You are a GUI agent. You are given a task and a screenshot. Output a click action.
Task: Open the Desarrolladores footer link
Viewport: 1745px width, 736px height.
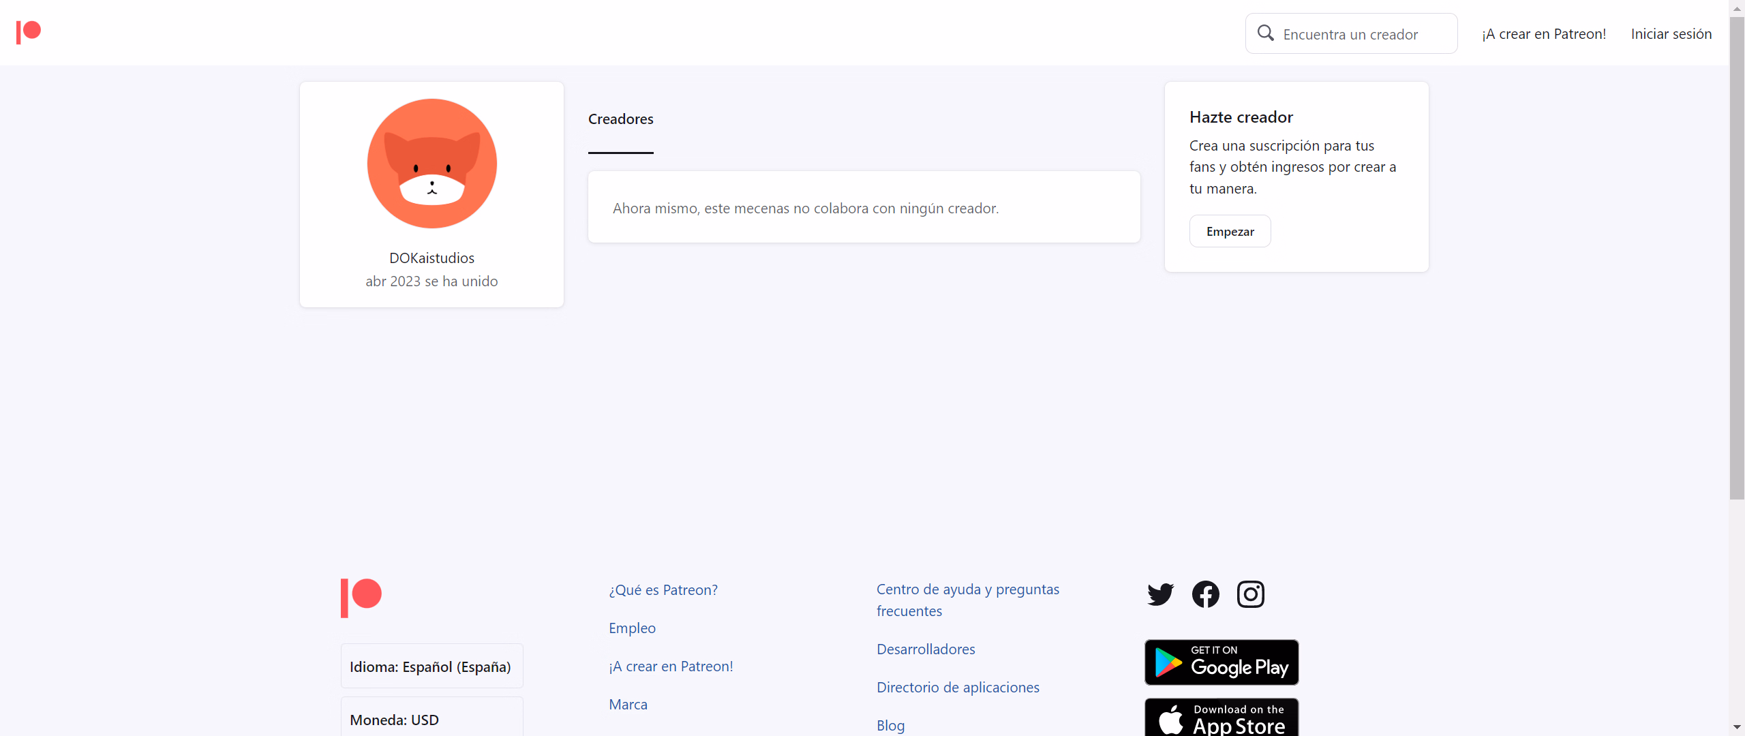click(926, 649)
